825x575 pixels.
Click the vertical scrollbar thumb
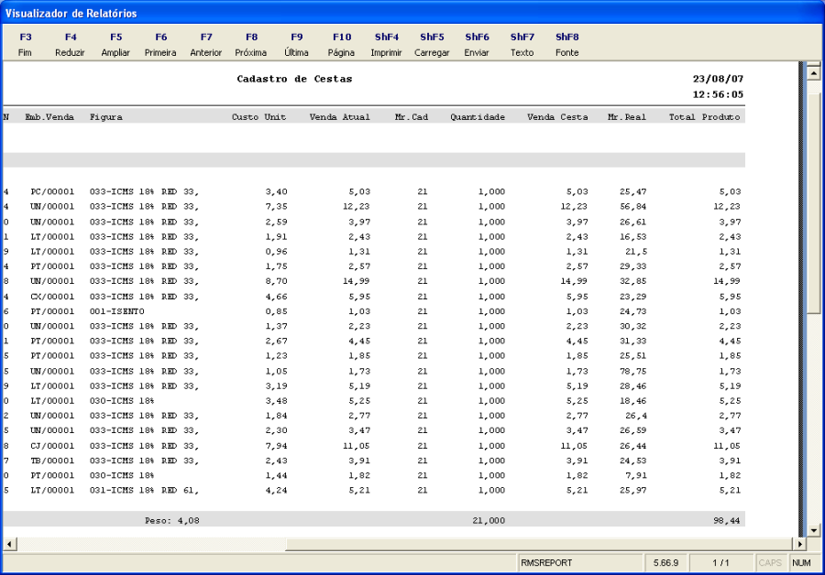coord(813,204)
